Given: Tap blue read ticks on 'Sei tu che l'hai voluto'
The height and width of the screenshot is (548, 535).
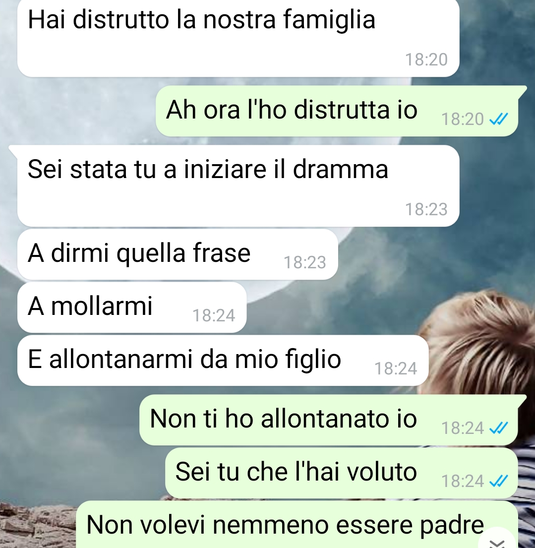Looking at the screenshot, I should [x=498, y=481].
